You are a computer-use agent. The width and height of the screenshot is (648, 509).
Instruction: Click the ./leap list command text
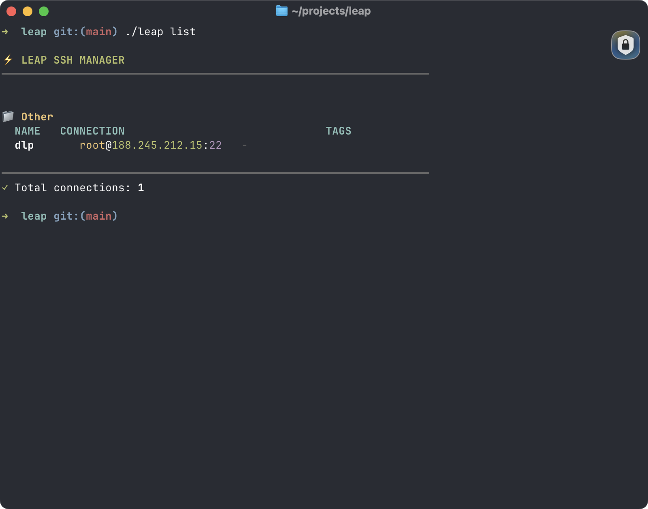[160, 32]
